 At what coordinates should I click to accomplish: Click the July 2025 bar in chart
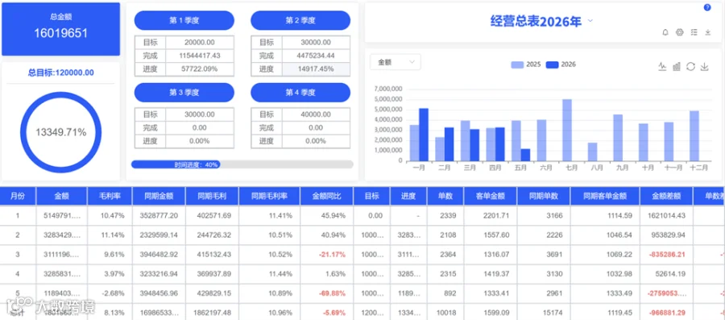pyautogui.click(x=567, y=130)
